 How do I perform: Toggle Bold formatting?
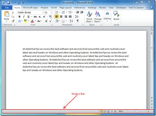click(19, 17)
